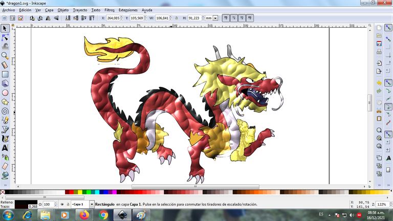Select the Tweak tool

[x=5, y=47]
